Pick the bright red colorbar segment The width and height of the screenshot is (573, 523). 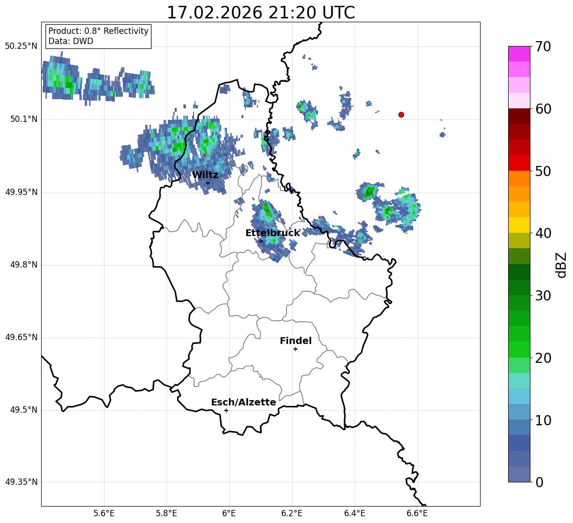[x=519, y=163]
